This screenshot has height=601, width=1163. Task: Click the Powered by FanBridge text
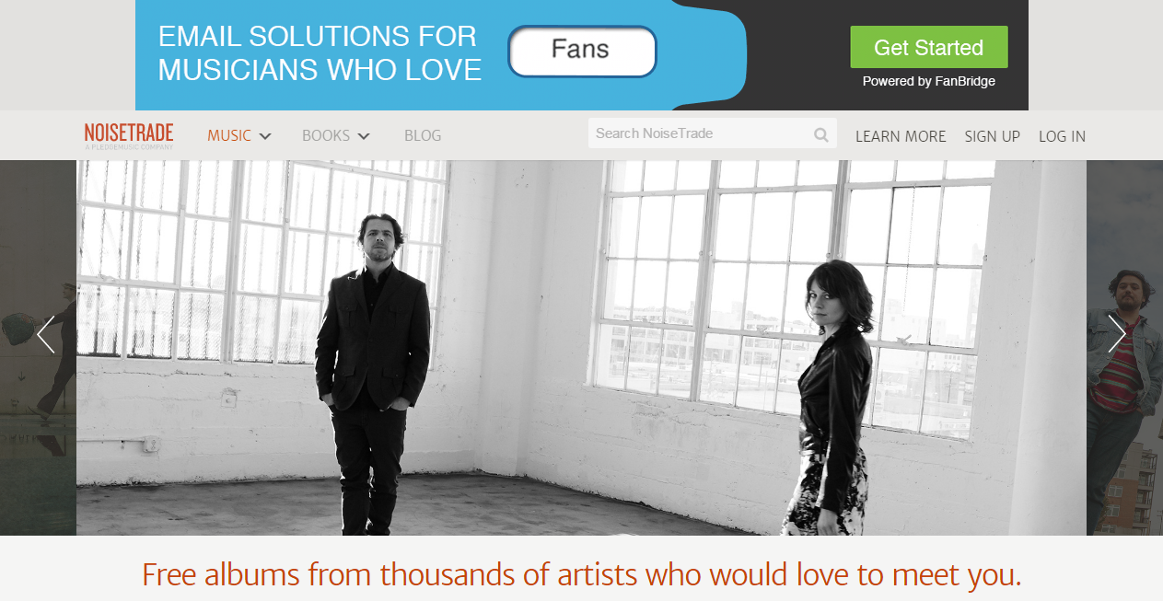929,81
